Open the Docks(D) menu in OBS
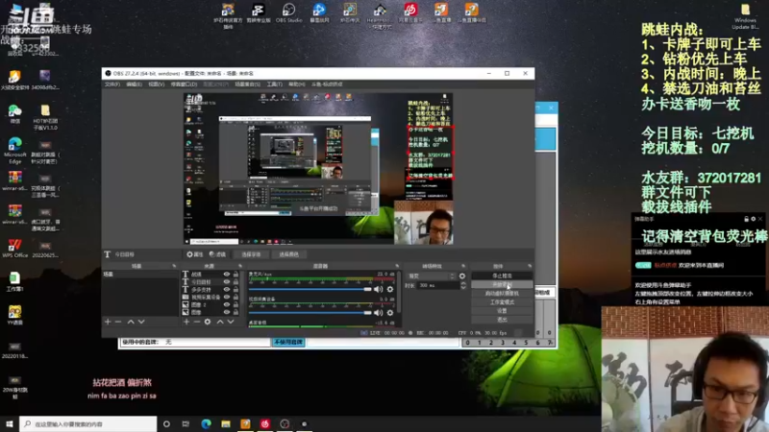The width and height of the screenshot is (769, 432). [x=184, y=84]
